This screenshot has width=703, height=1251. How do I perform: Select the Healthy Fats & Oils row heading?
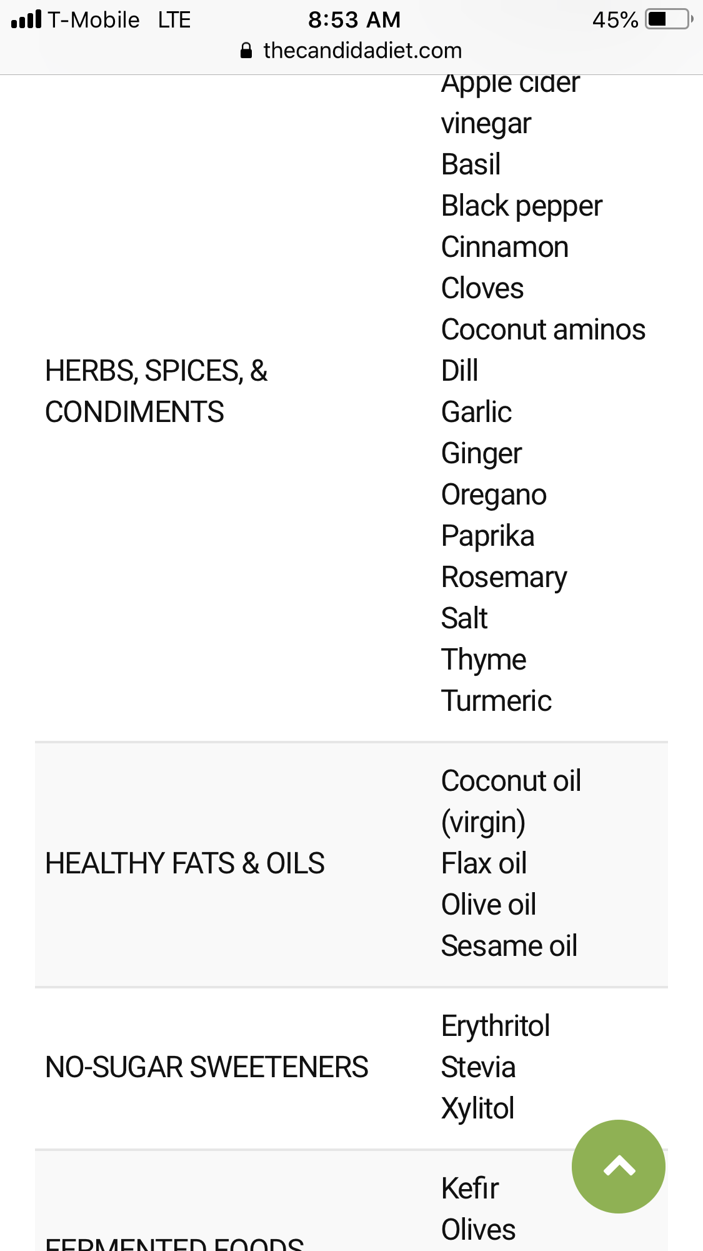click(185, 863)
